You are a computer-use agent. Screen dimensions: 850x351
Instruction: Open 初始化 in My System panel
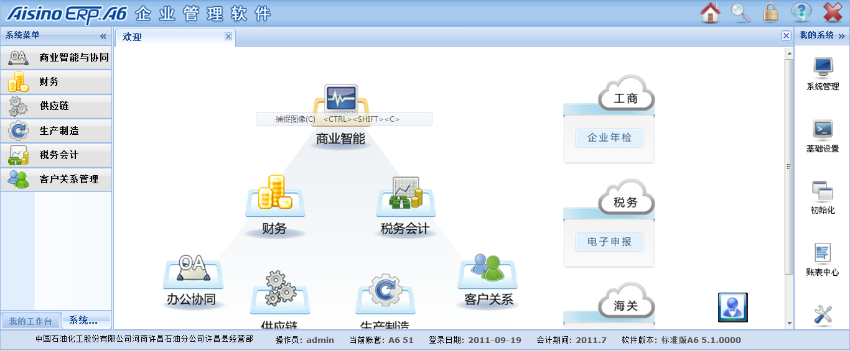click(823, 198)
